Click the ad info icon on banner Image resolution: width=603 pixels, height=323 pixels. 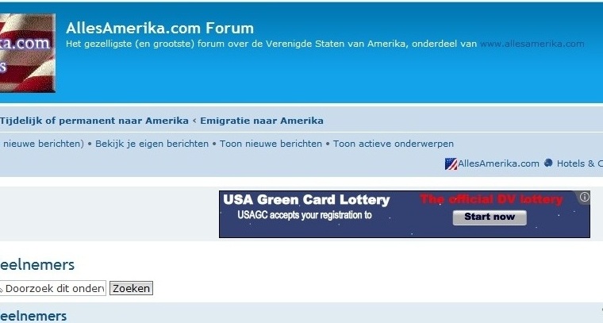[x=584, y=198]
